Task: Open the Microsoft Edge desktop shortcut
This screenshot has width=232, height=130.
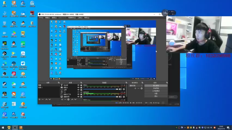Action: click(4, 66)
